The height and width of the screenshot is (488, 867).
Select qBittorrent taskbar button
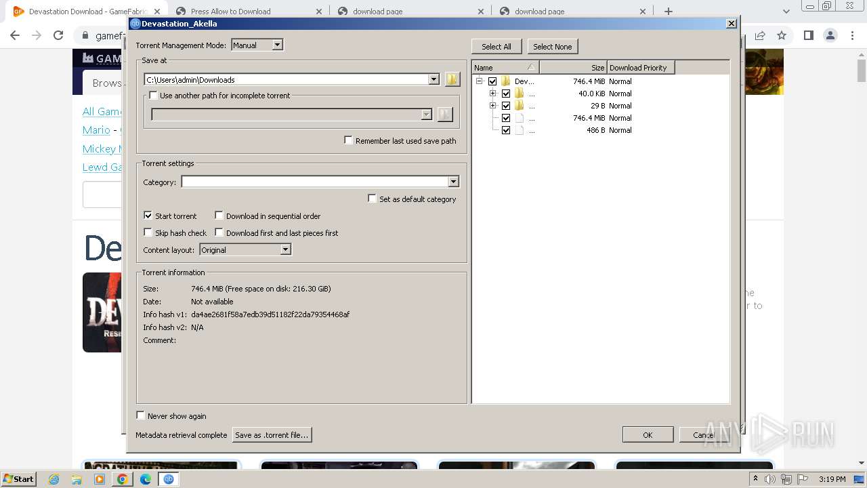pos(168,479)
